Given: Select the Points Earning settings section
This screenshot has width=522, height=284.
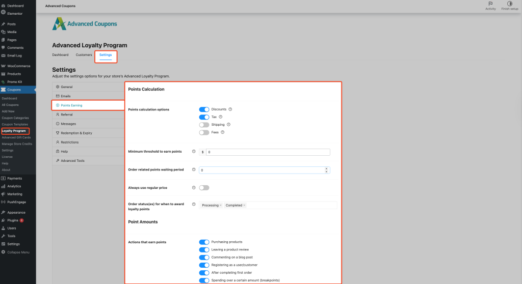Looking at the screenshot, I should click(88, 105).
